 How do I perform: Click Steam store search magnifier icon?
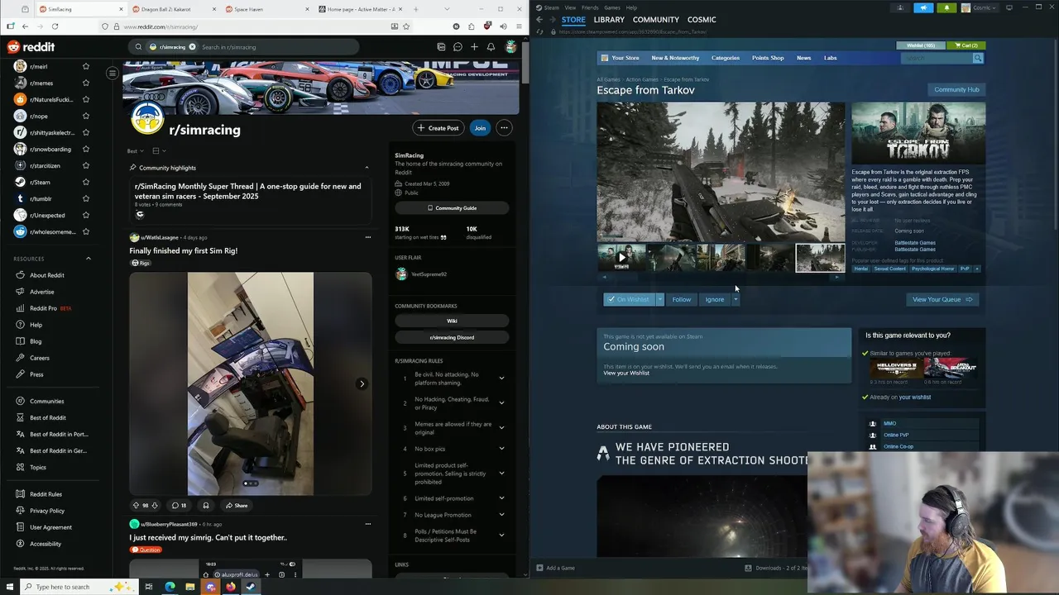coord(978,58)
